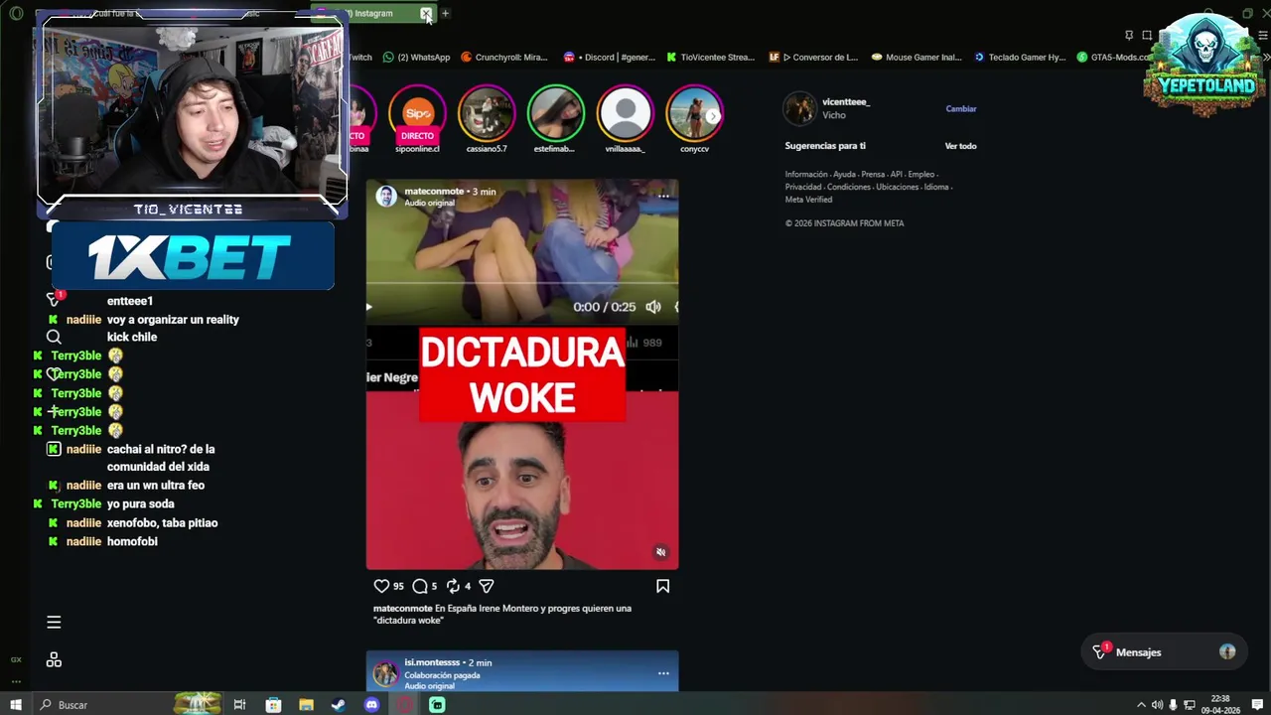Open the floating Mensajes panel
1271x715 pixels.
pyautogui.click(x=1165, y=651)
